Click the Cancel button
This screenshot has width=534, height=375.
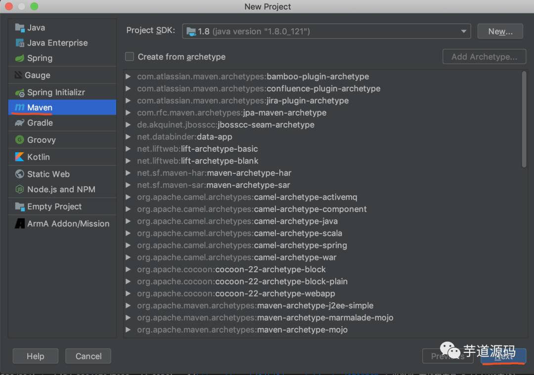click(88, 356)
